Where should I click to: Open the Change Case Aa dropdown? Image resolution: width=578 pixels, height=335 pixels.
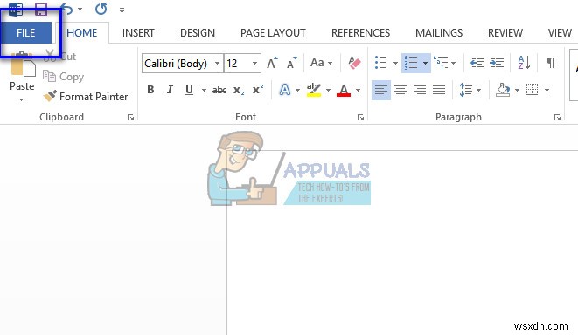pos(321,63)
